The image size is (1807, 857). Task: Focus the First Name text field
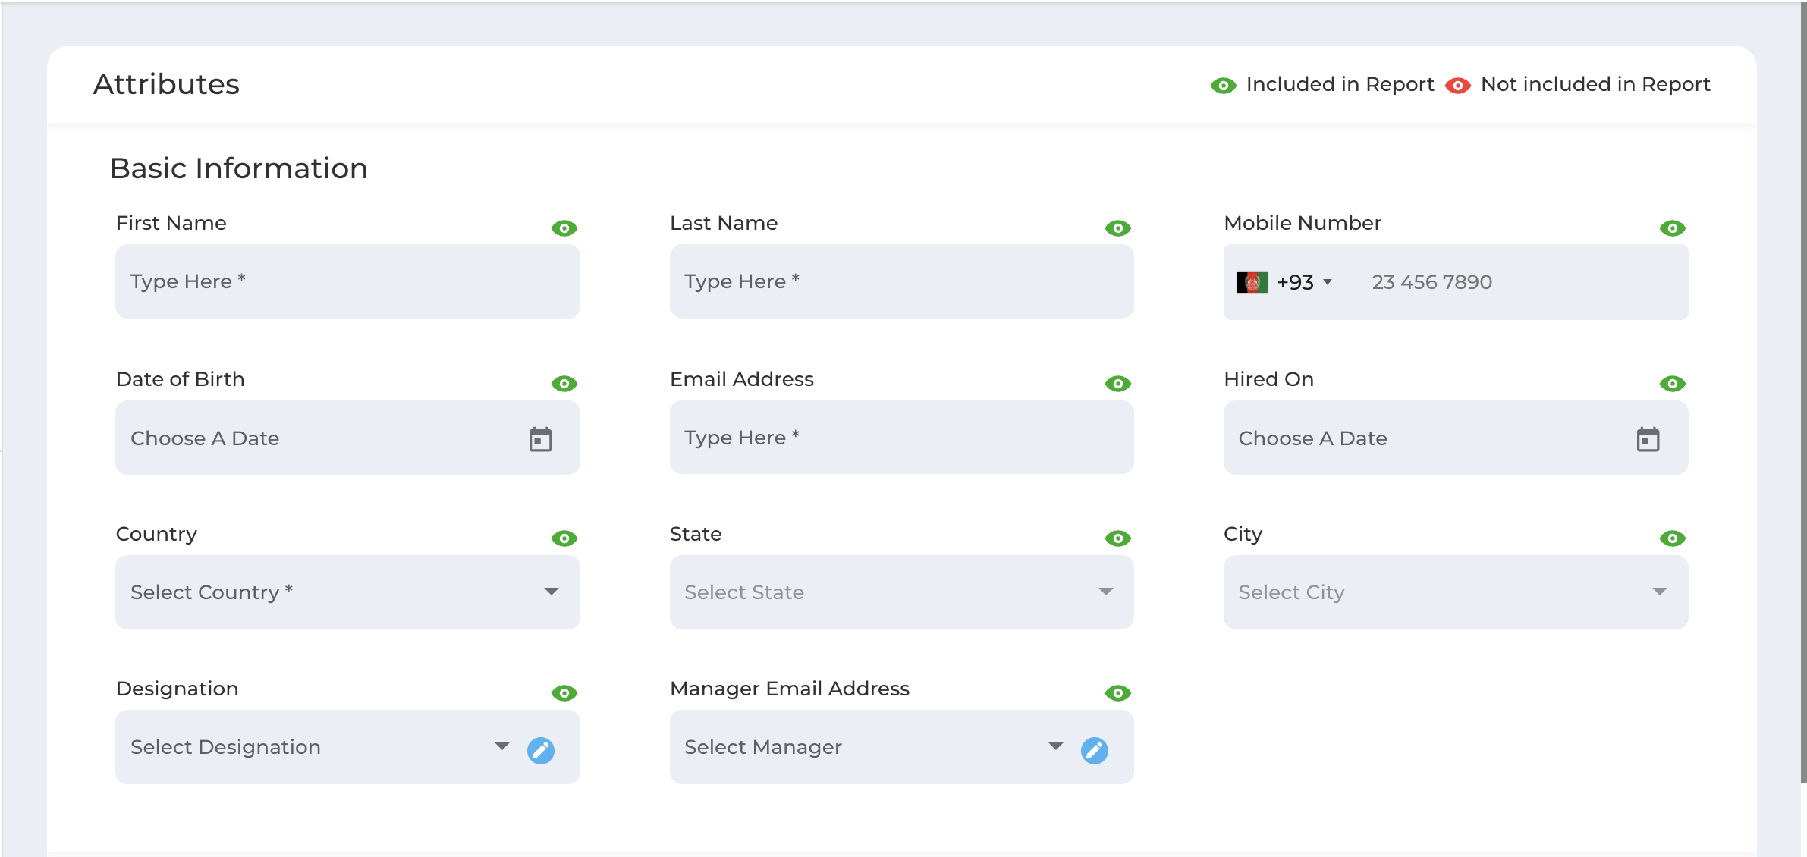click(x=347, y=281)
